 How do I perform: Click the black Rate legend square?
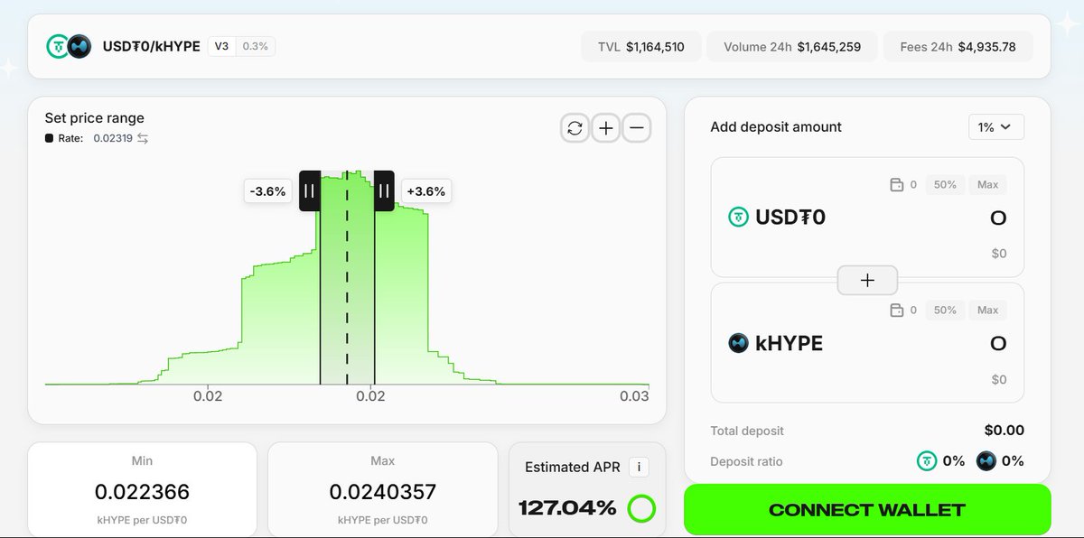coord(49,138)
